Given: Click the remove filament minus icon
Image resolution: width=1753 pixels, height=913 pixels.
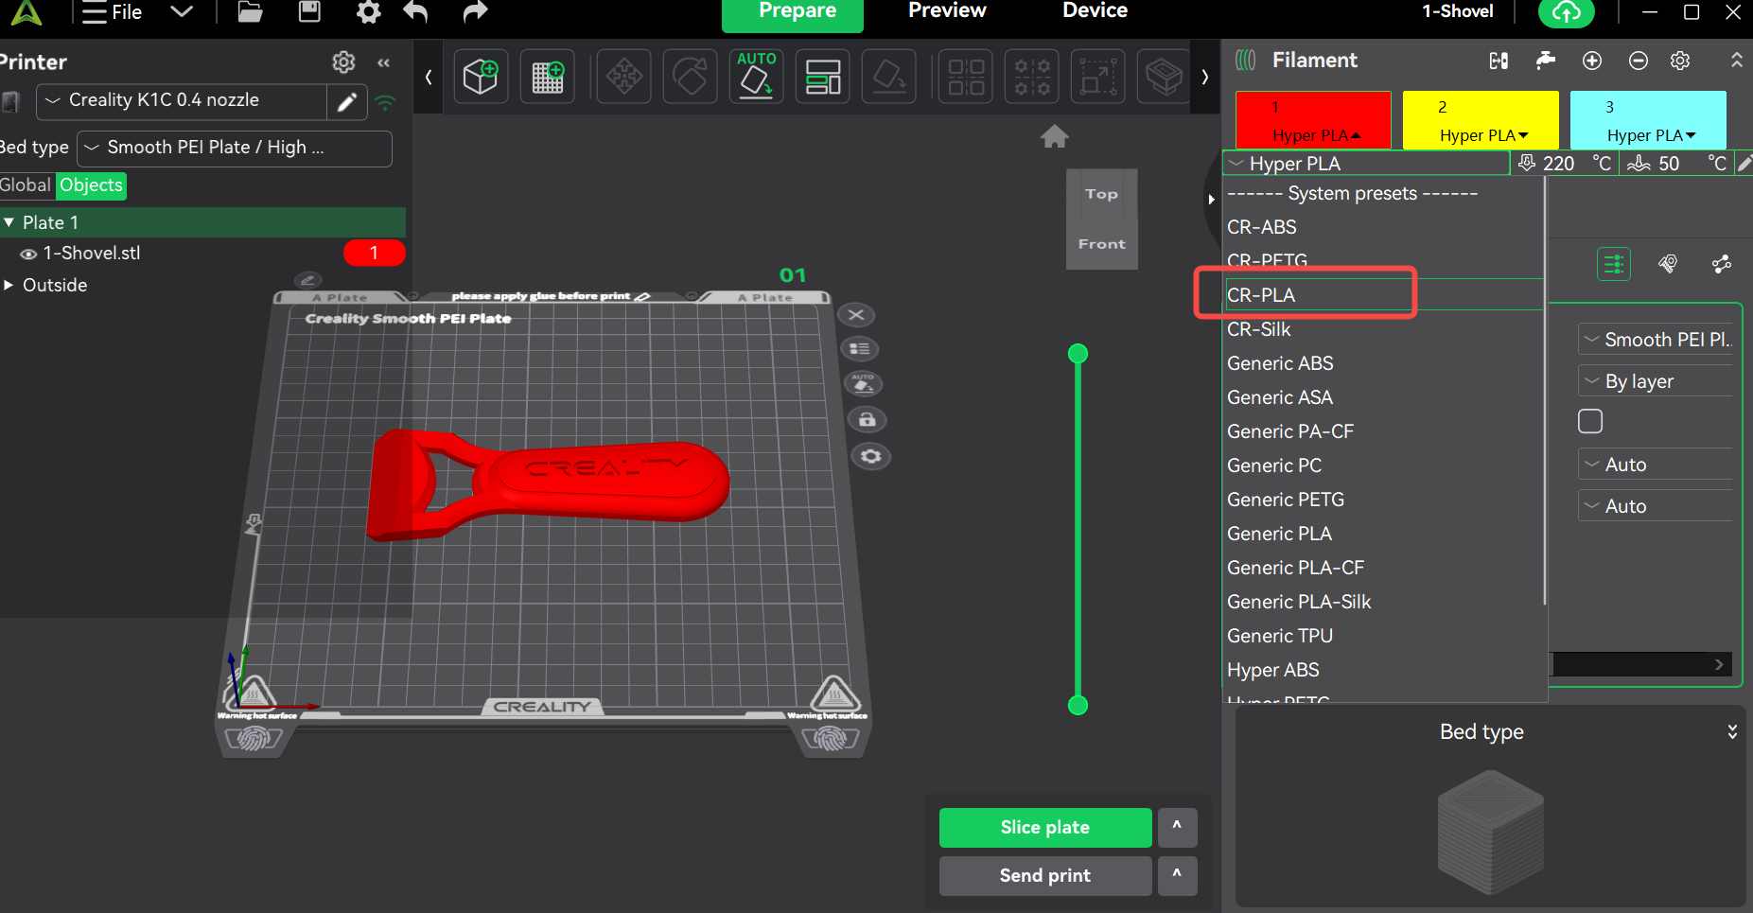Looking at the screenshot, I should coord(1639,61).
